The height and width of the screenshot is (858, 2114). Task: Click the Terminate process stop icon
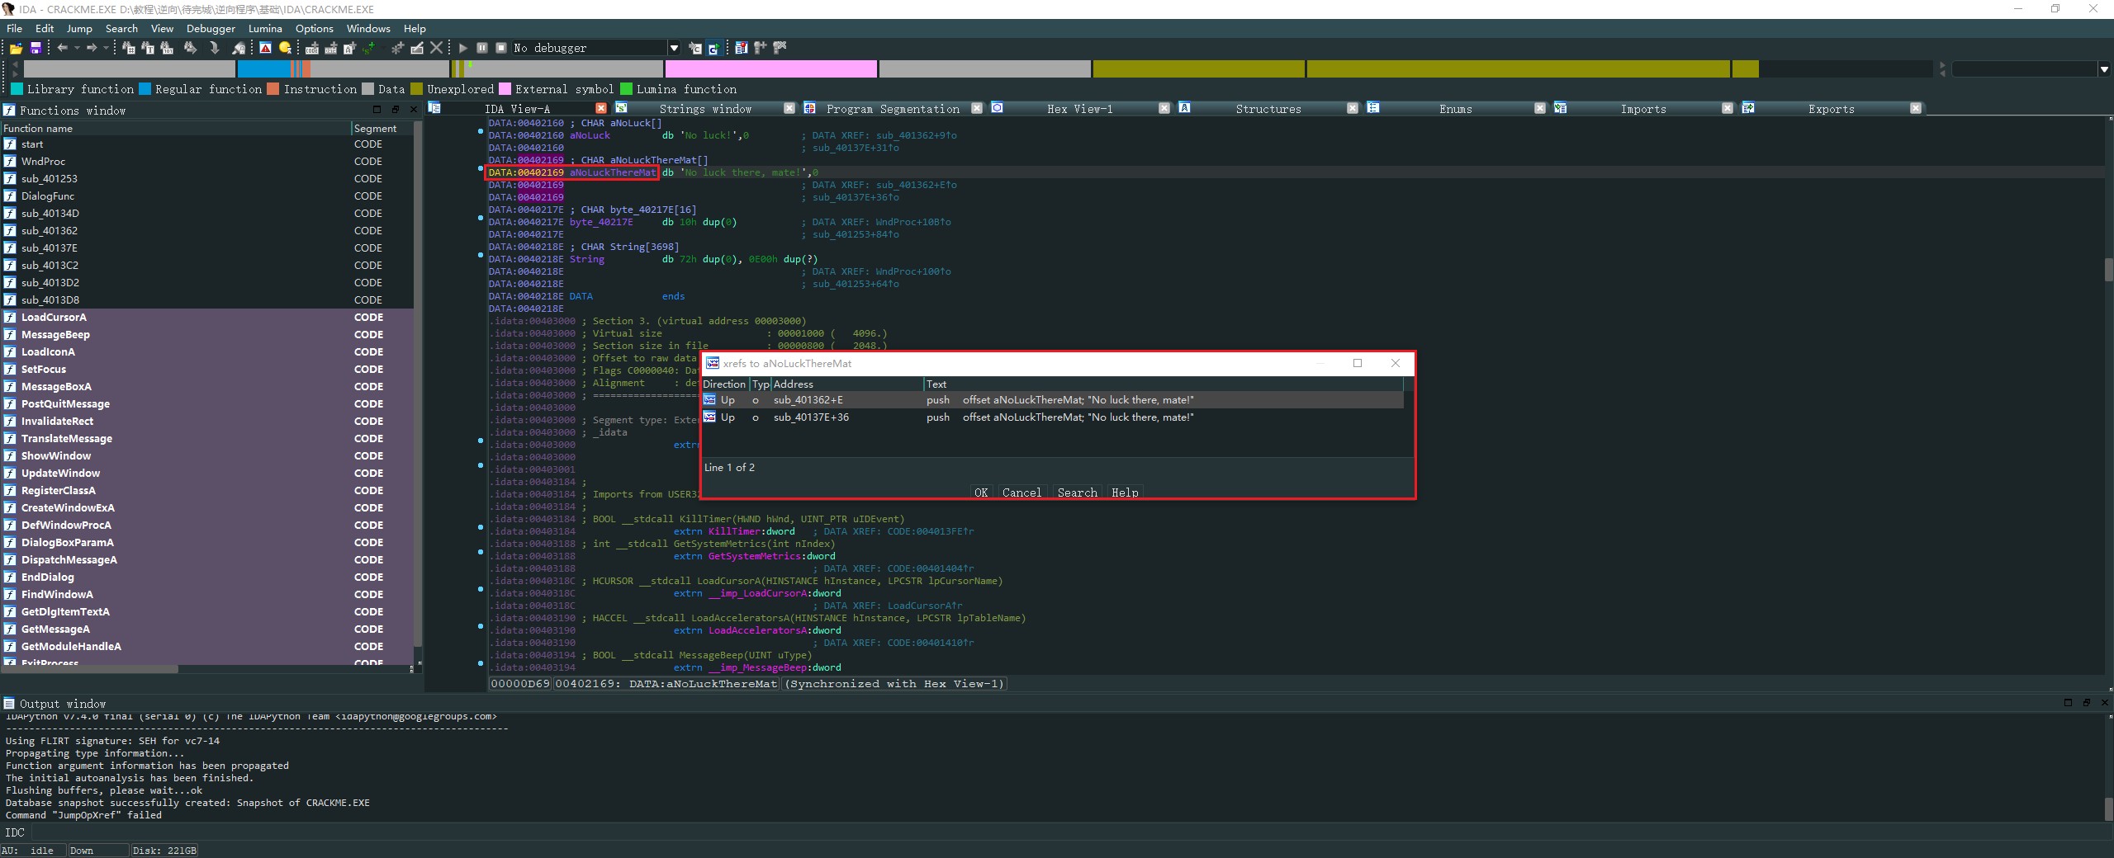coord(501,48)
